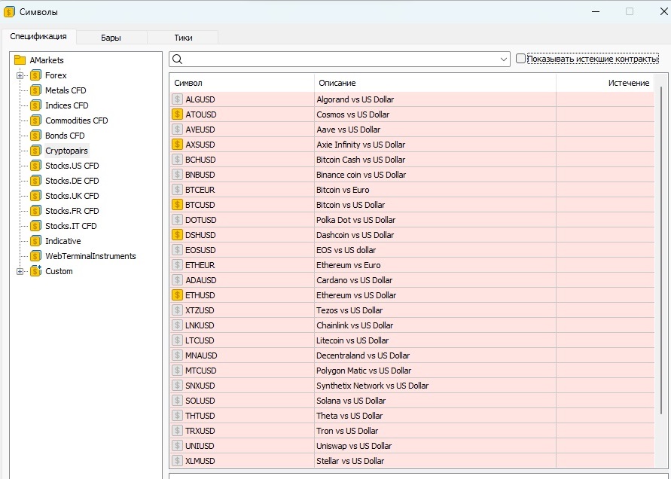Click the AVEUSD symbol dollar icon
The width and height of the screenshot is (671, 479).
(177, 130)
